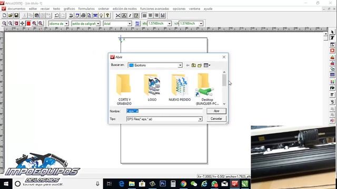This screenshot has width=337, height=189.
Task: Expand the Tipo file type dropdown
Action: [200, 119]
